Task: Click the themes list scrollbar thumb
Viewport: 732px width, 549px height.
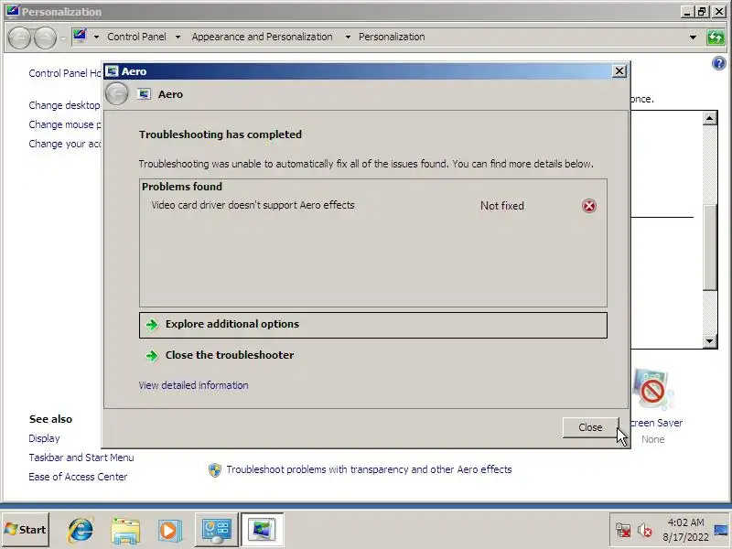Action: 710,247
